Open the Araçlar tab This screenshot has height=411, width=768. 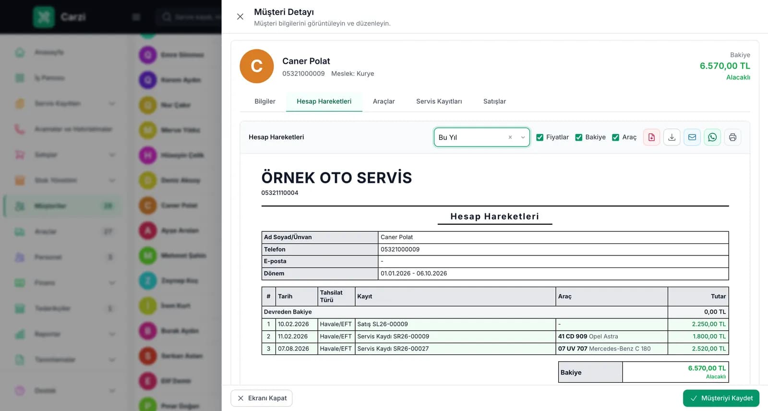384,101
